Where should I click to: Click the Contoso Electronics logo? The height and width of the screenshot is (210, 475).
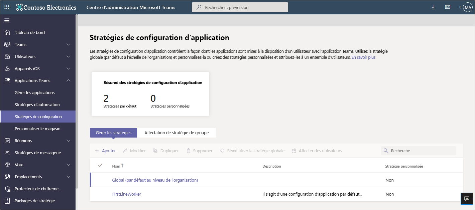click(x=46, y=7)
